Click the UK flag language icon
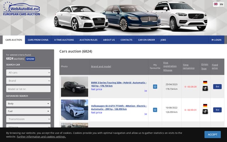 tap(216, 4)
